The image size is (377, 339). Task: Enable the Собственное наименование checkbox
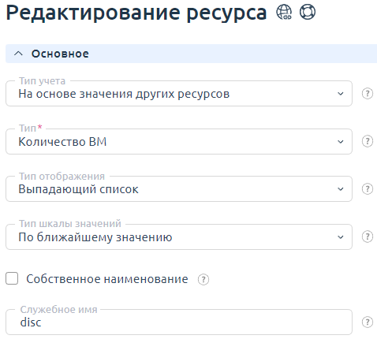click(x=12, y=278)
